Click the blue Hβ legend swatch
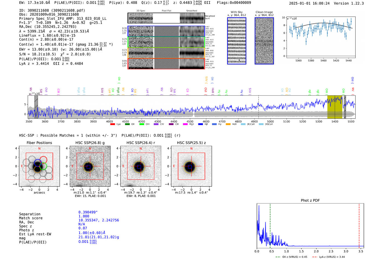 tap(201, 124)
